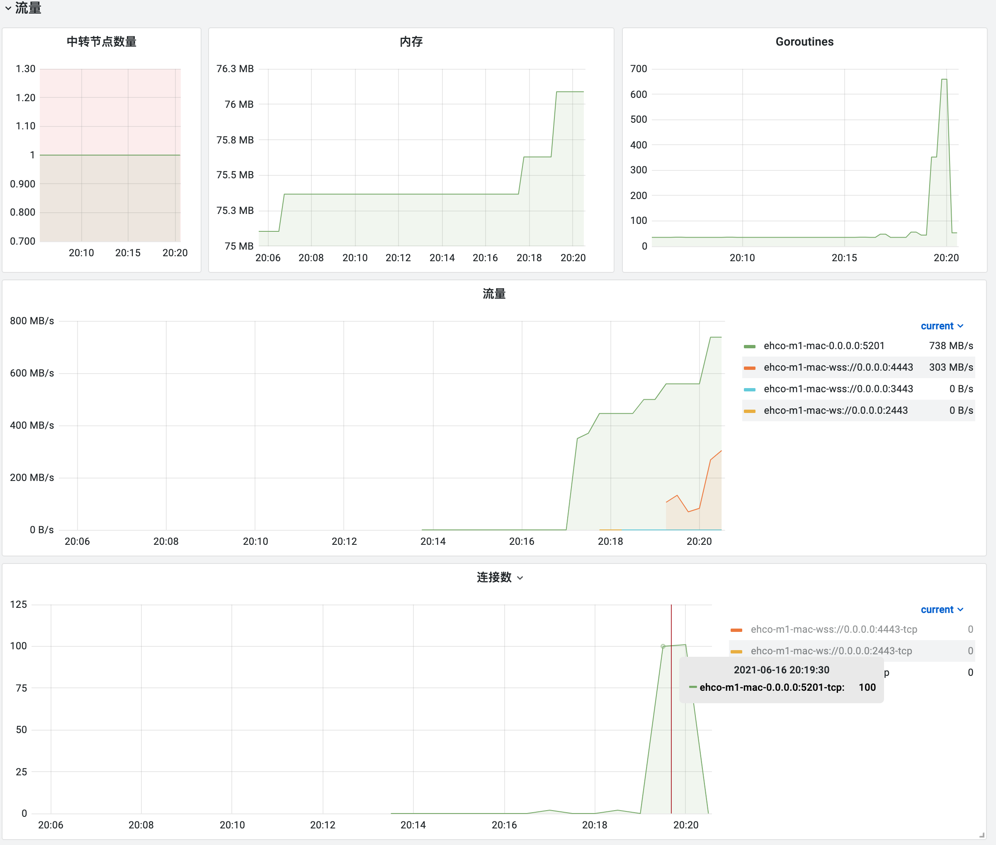The image size is (996, 845).
Task: Open the current sort dropdown in 流量 legend
Action: [941, 326]
